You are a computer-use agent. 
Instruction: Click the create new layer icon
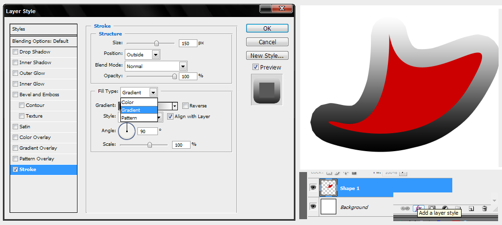click(471, 208)
